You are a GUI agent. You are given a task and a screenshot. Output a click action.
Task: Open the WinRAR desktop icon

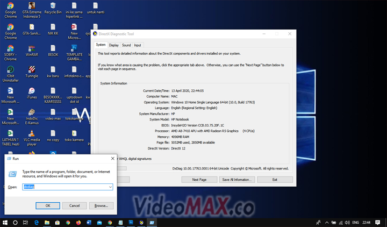pos(32,51)
